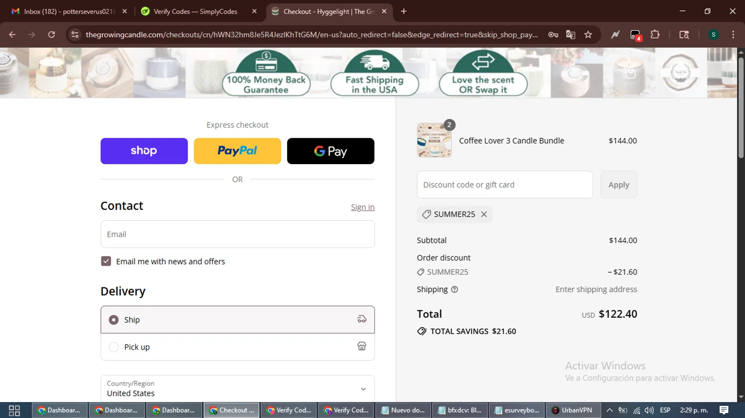Image resolution: width=745 pixels, height=418 pixels.
Task: Click the ESP language indicator
Action: (665, 411)
